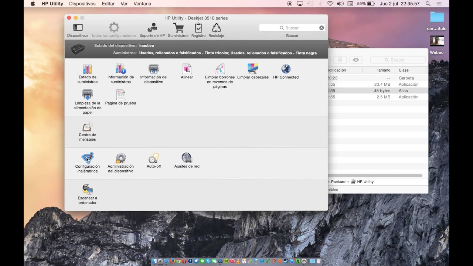The height and width of the screenshot is (266, 473).
Task: Open Información de suministros
Action: 120,74
